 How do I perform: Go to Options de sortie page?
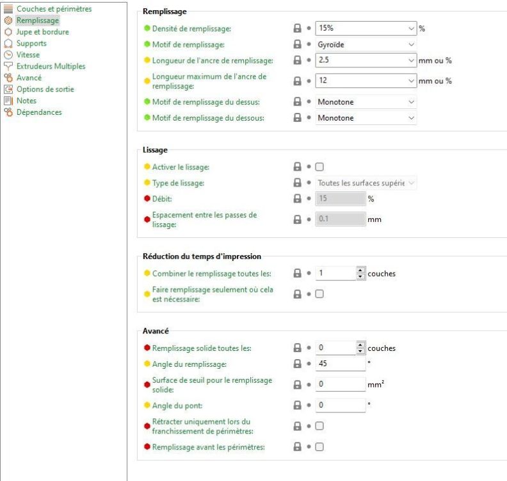(x=47, y=89)
